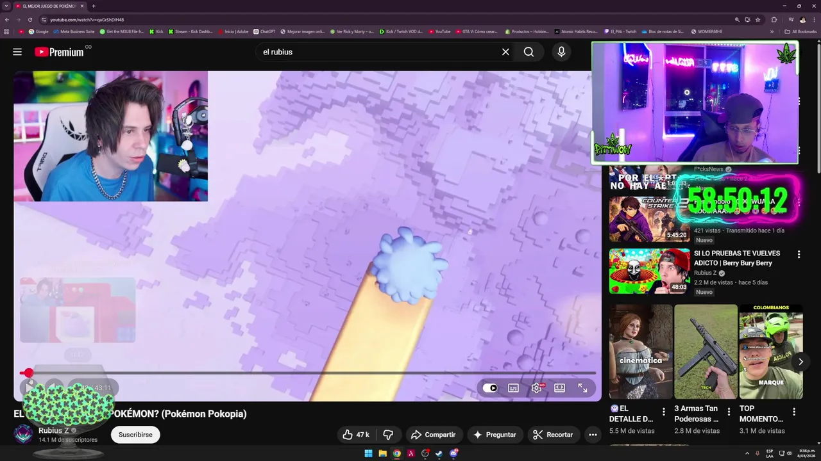821x461 pixels.
Task: Open Steam from the taskbar
Action: coord(439,453)
